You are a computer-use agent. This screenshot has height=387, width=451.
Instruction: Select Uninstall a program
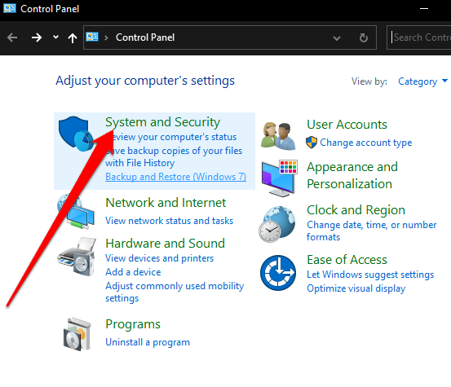(x=148, y=342)
